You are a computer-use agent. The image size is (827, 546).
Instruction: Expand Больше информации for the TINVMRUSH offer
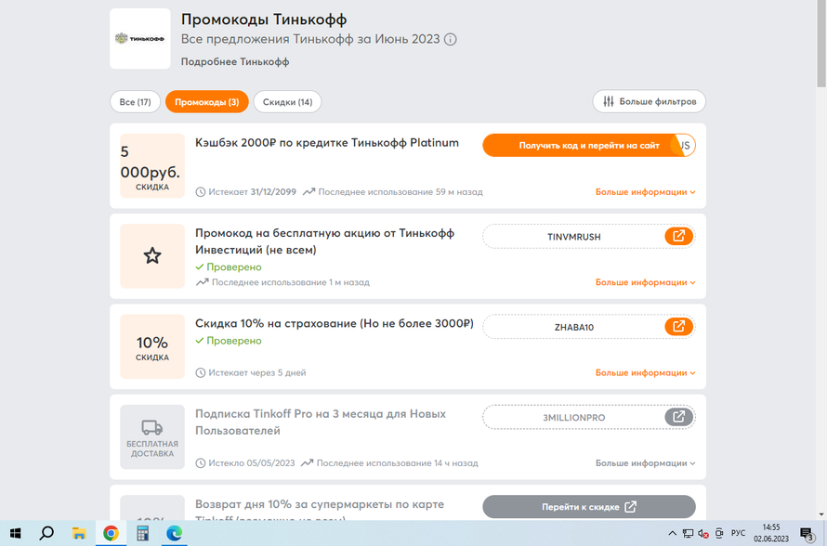[645, 282]
